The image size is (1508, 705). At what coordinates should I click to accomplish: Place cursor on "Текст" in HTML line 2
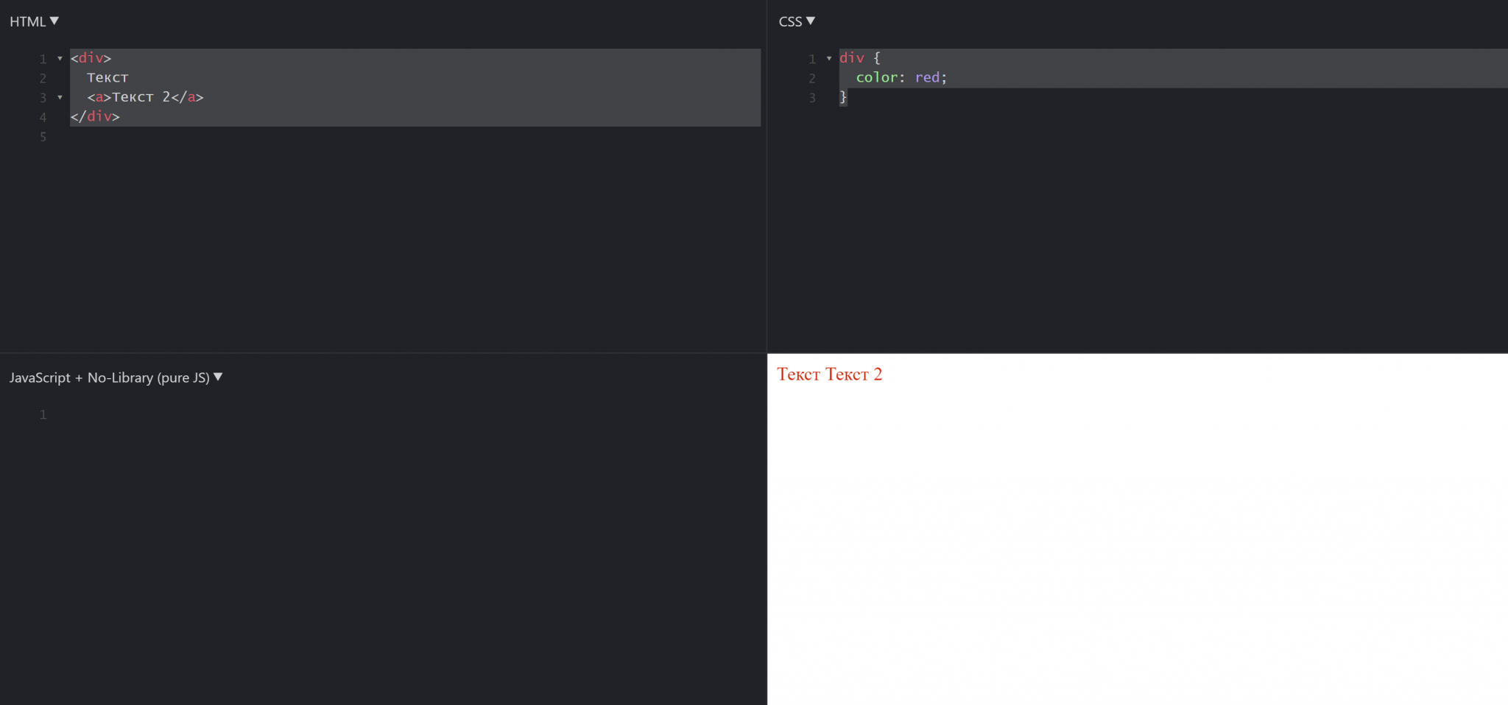108,78
